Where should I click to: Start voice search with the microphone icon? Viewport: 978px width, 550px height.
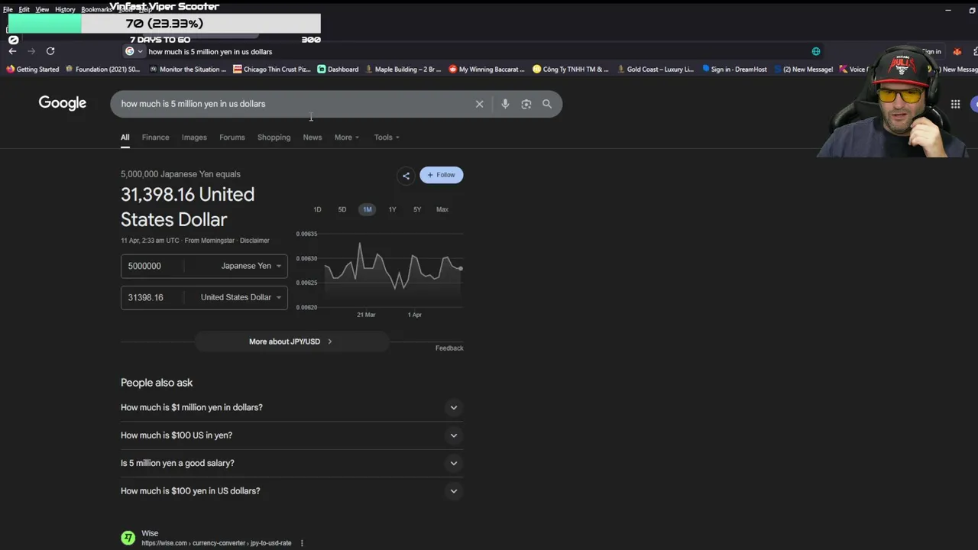[x=505, y=104]
